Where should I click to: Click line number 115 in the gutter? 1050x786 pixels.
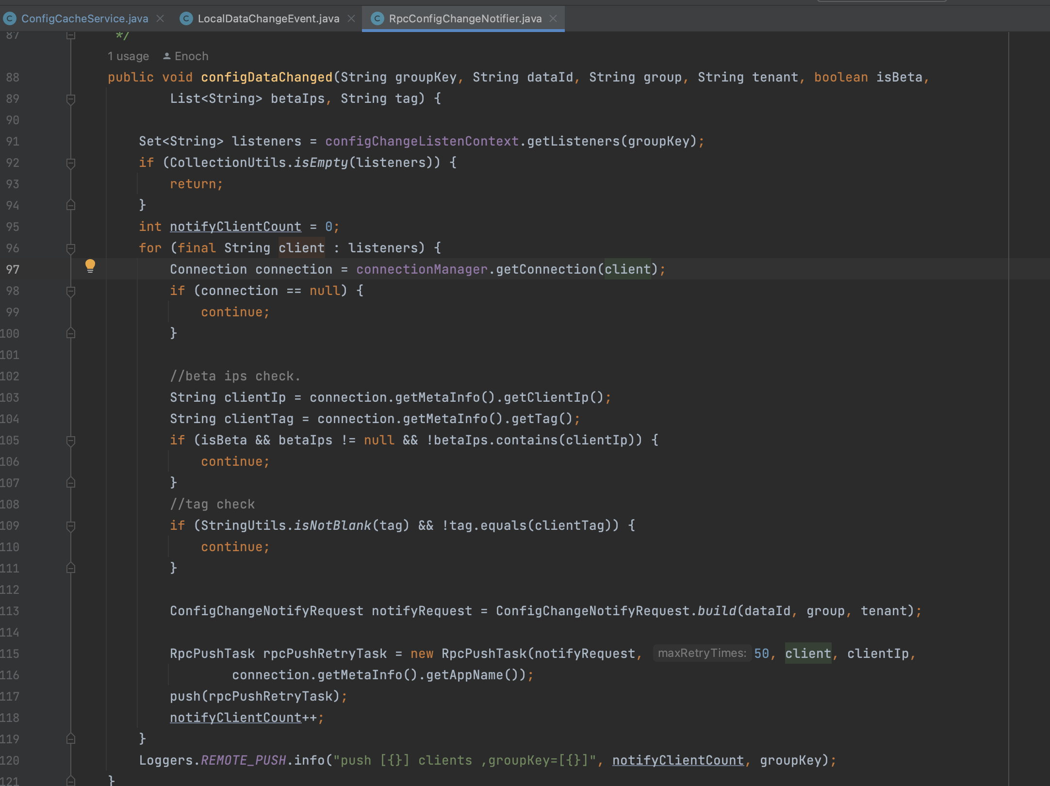pos(10,654)
